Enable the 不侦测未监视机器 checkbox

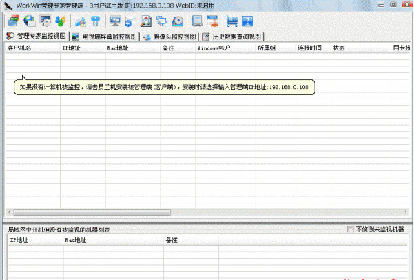(x=351, y=229)
